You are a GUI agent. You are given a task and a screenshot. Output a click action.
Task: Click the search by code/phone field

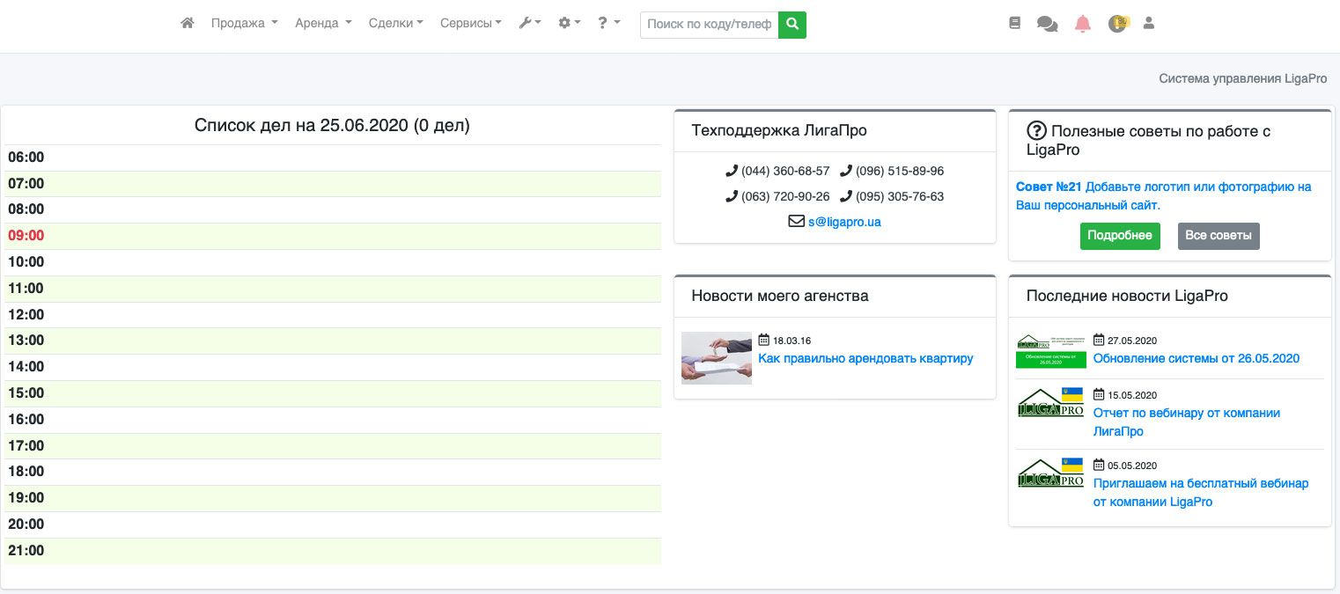point(709,25)
